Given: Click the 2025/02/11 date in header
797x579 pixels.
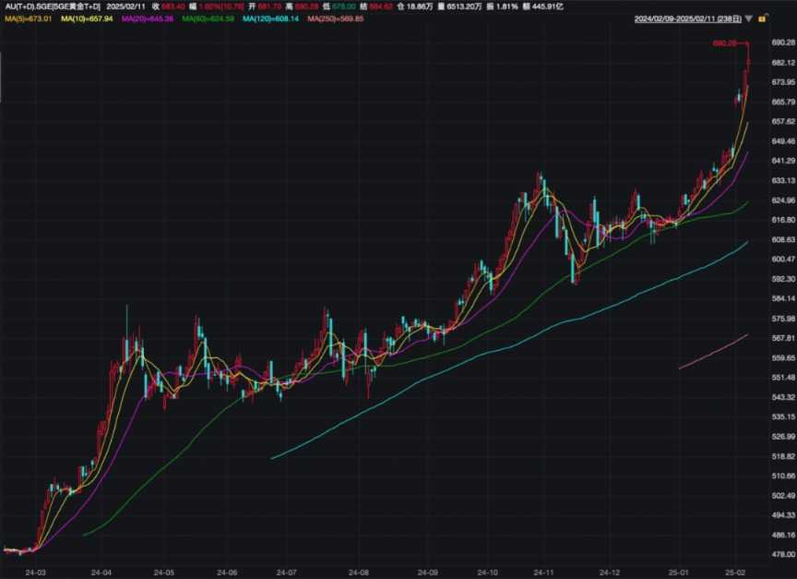Looking at the screenshot, I should 125,6.
